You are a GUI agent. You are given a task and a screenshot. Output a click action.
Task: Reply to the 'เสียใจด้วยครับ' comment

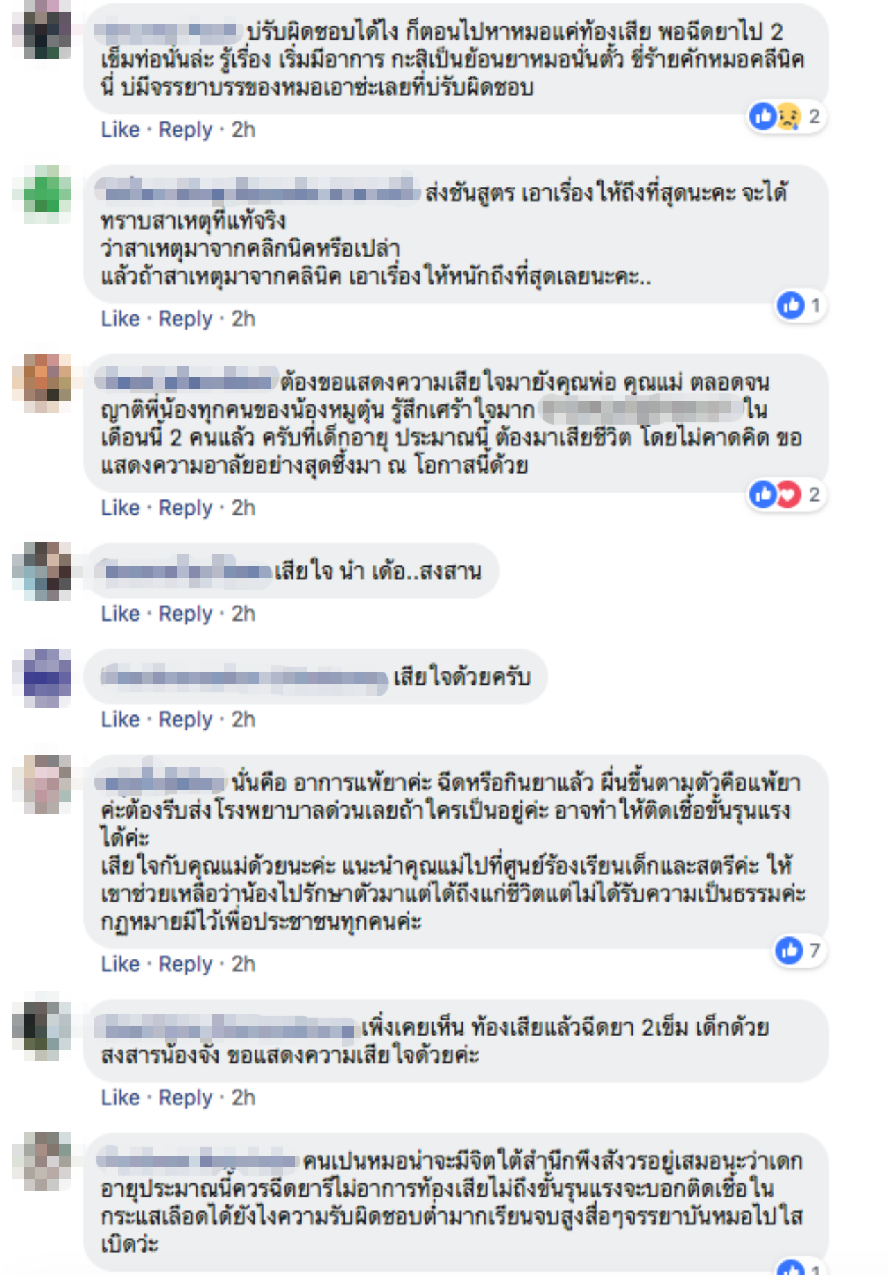click(x=185, y=720)
